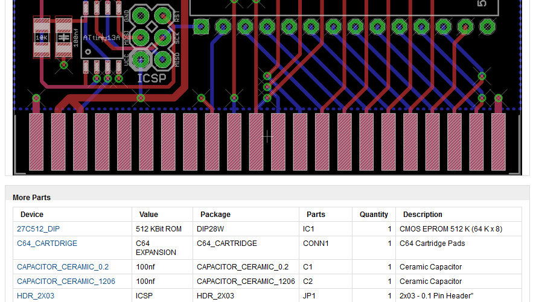Click the Package column header

215,215
